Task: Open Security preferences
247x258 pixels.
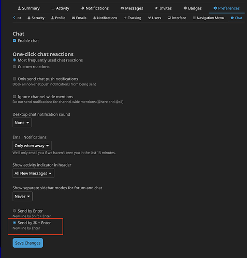Action: tap(36, 18)
